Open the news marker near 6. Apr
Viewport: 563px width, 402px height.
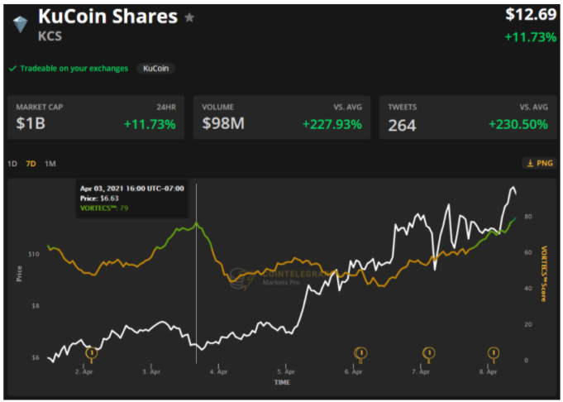click(x=360, y=353)
